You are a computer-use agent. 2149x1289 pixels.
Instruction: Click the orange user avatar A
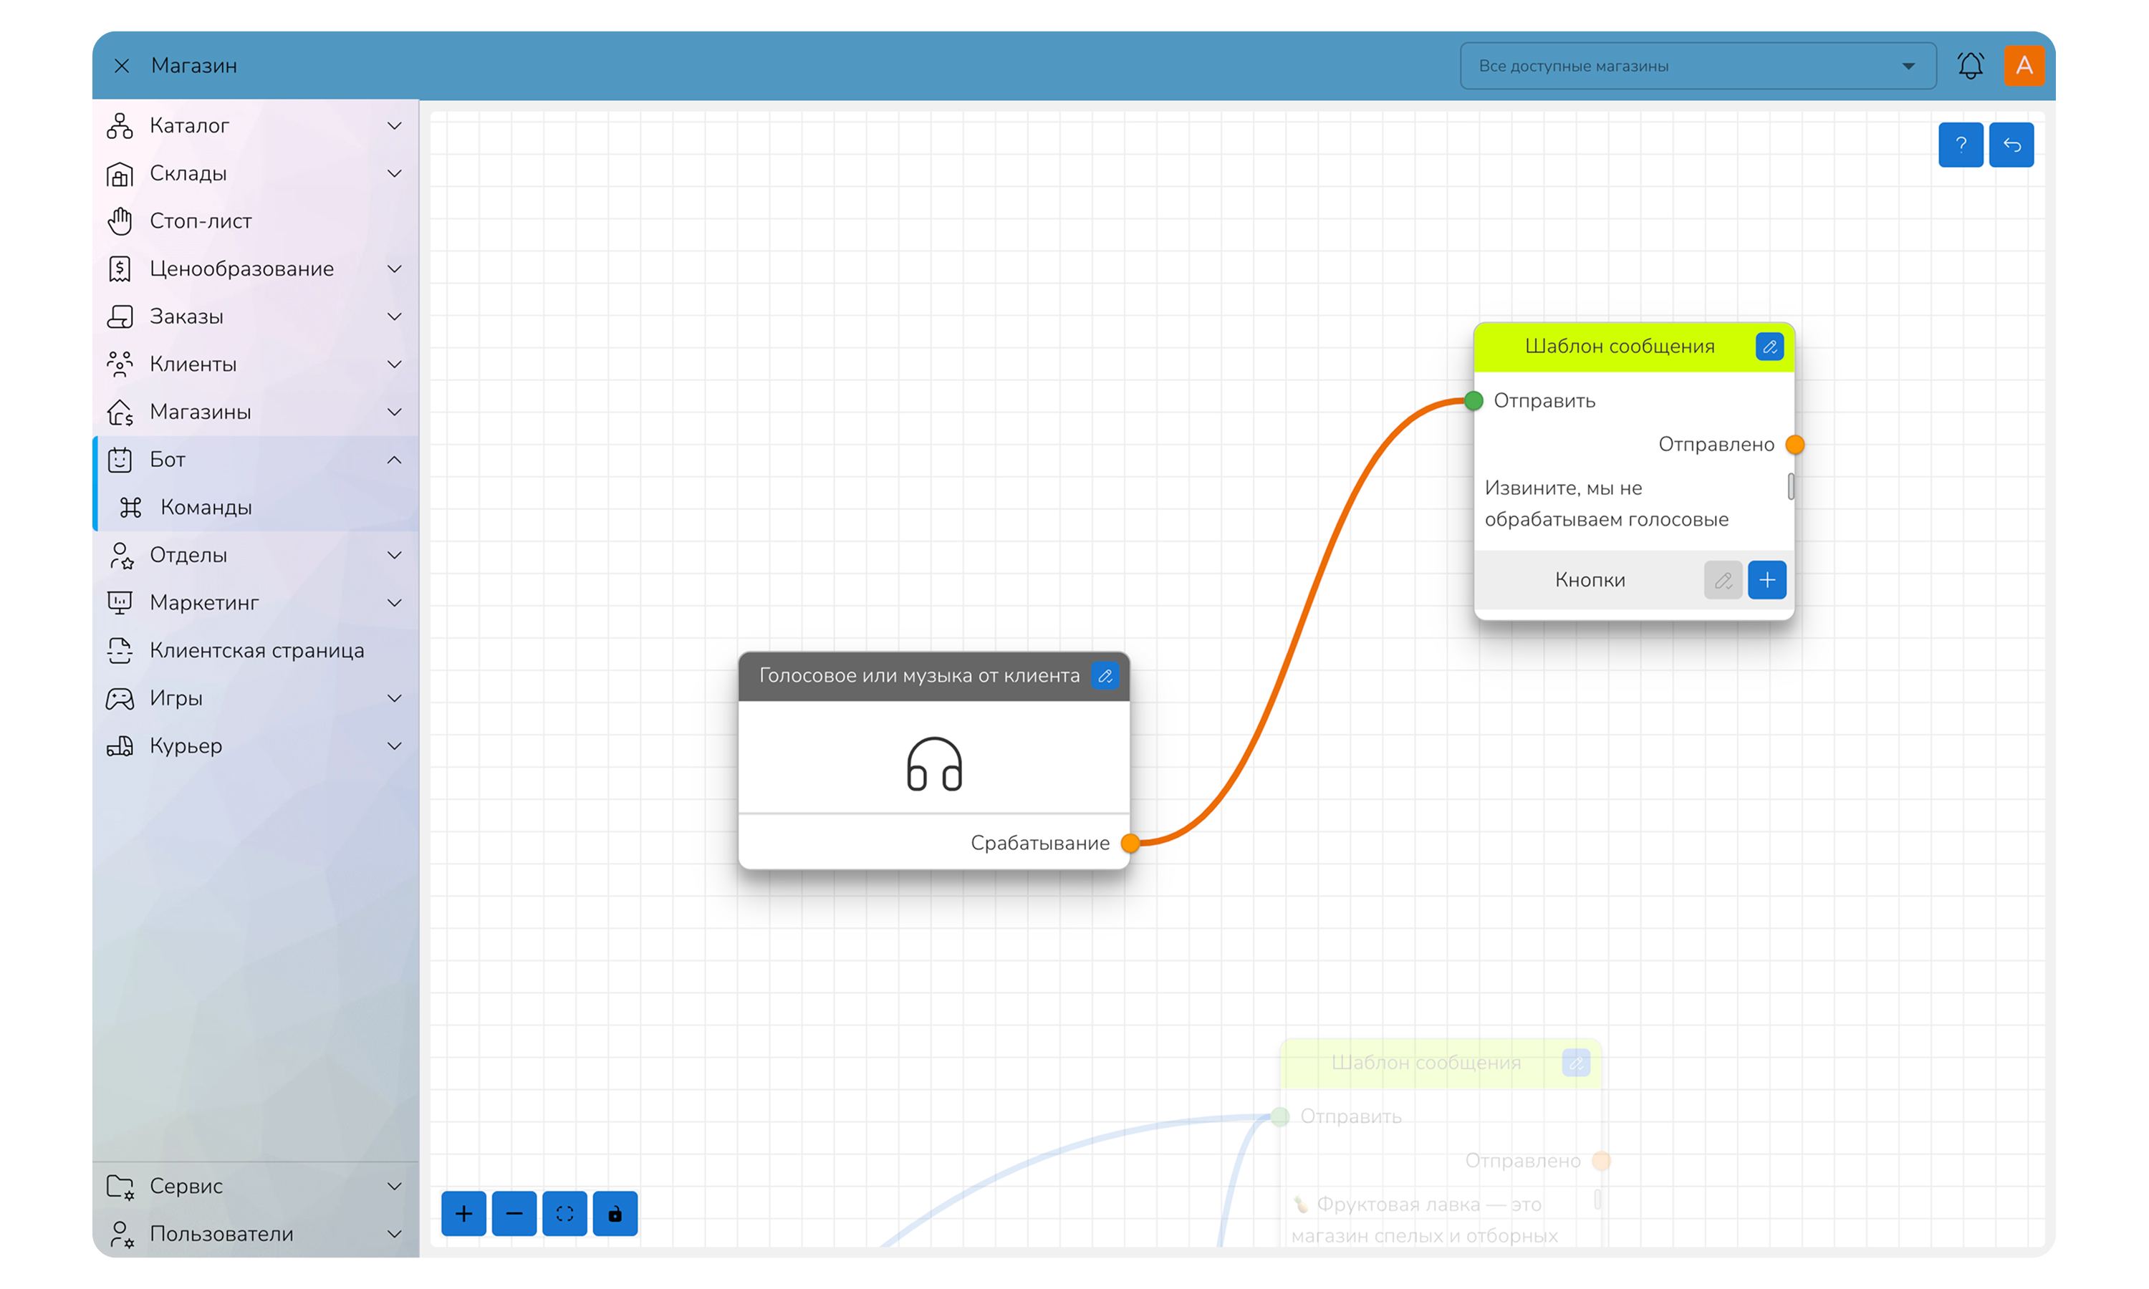[2024, 65]
